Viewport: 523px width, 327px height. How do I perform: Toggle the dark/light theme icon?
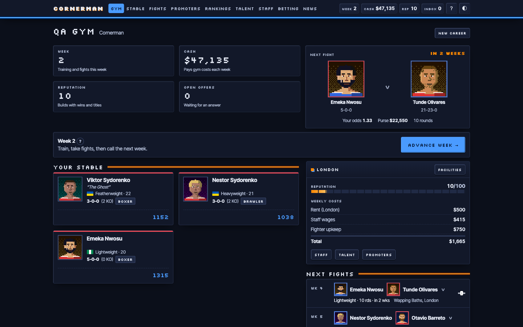(x=464, y=8)
